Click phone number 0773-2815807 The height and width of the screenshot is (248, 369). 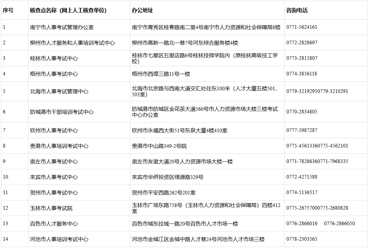[x=302, y=58]
